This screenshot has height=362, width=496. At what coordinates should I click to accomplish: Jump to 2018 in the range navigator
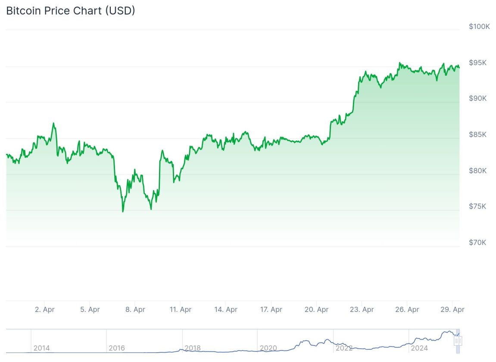192,348
